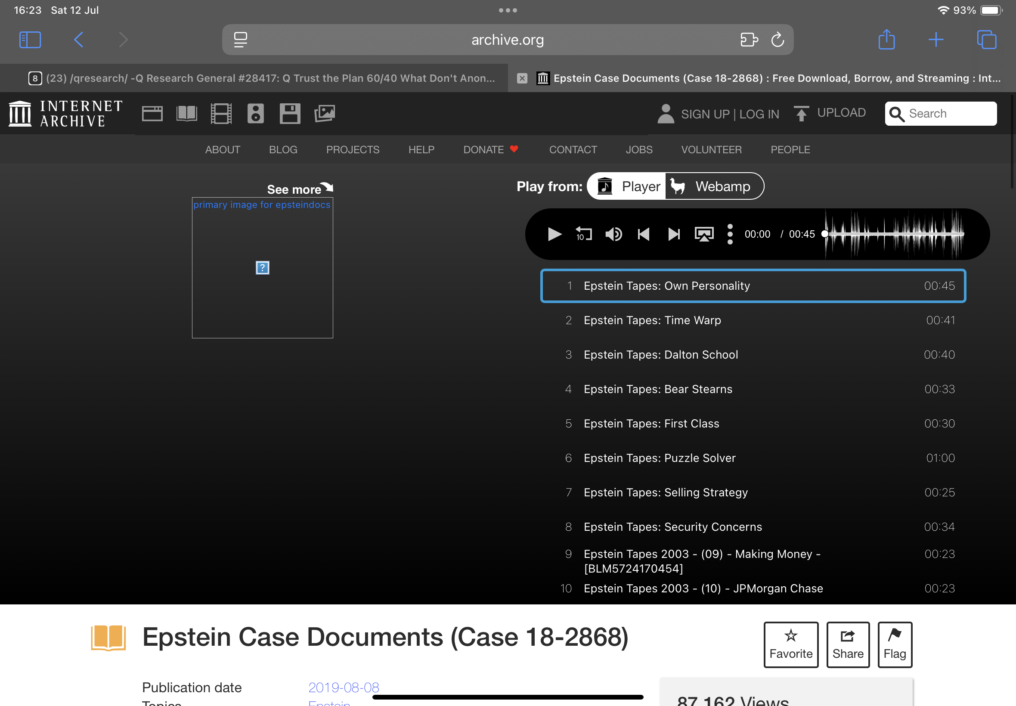Toggle the Safari sidebar
The image size is (1016, 706).
pos(30,40)
